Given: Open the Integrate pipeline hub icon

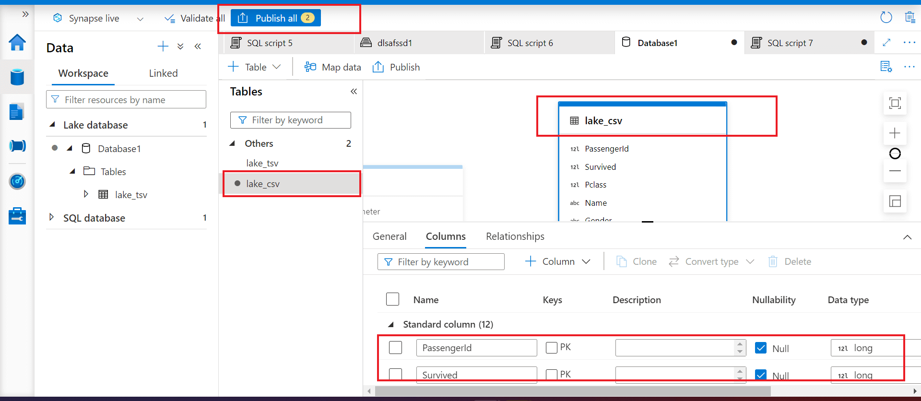Looking at the screenshot, I should 17,146.
